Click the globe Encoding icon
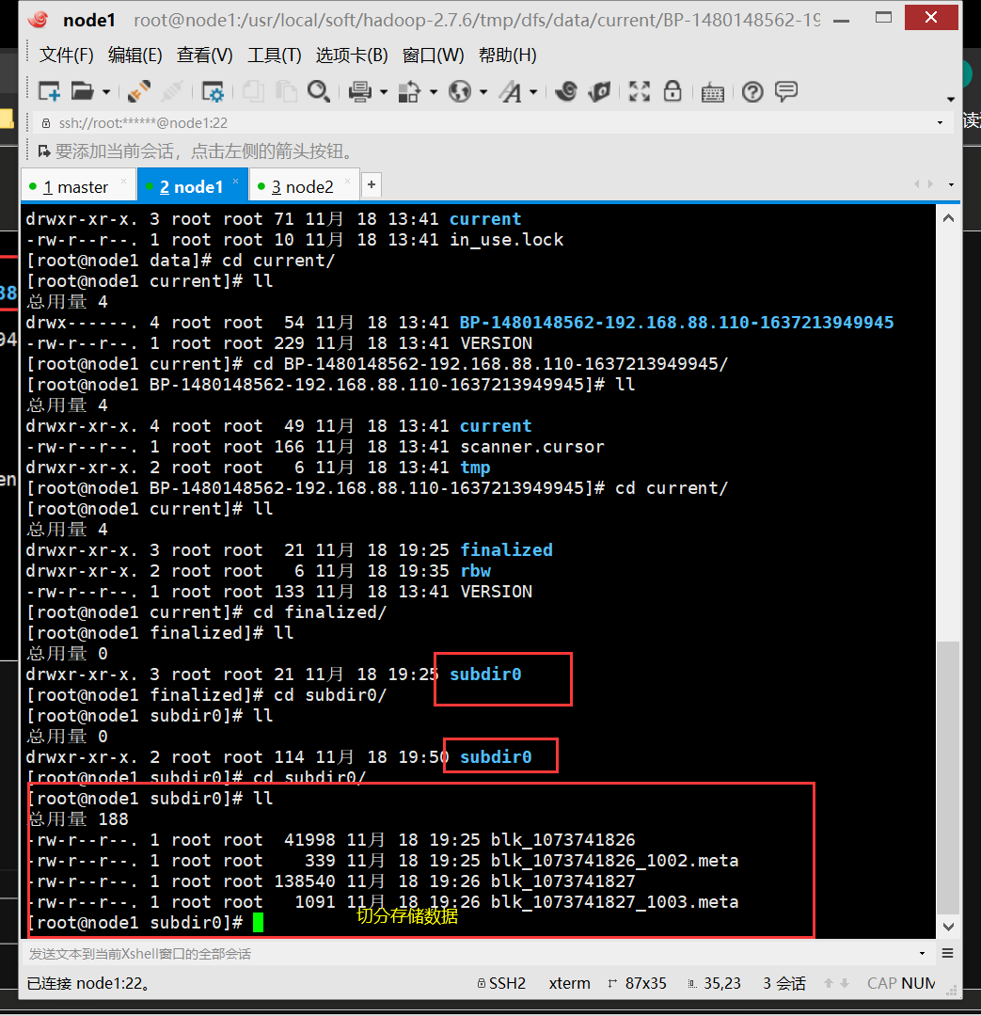The width and height of the screenshot is (981, 1016). coord(459,91)
